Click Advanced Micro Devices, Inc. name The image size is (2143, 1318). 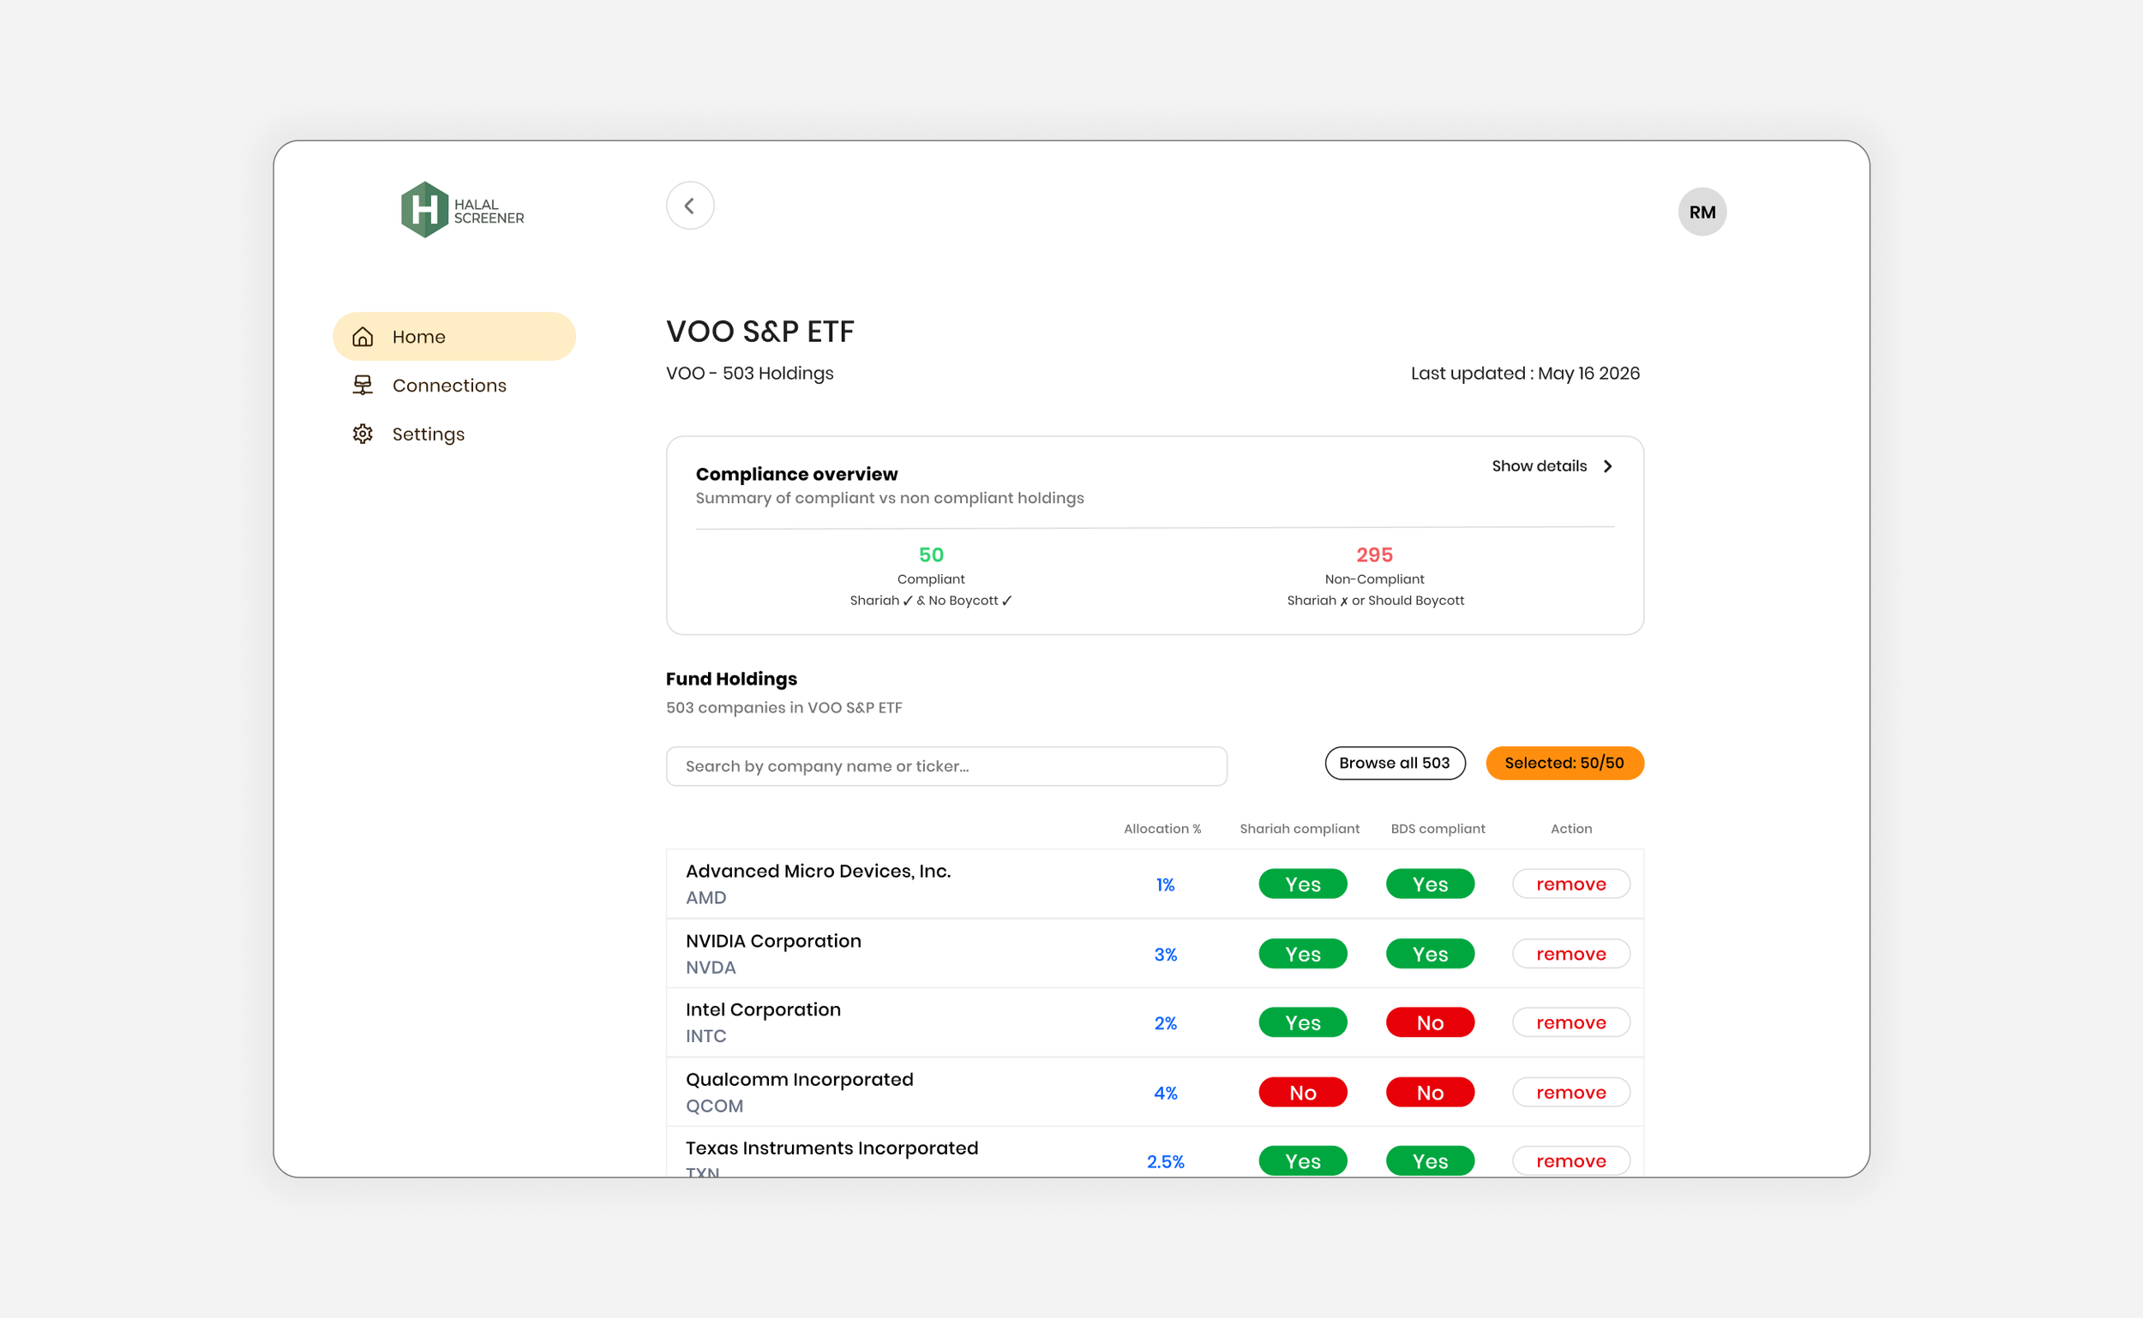tap(818, 871)
